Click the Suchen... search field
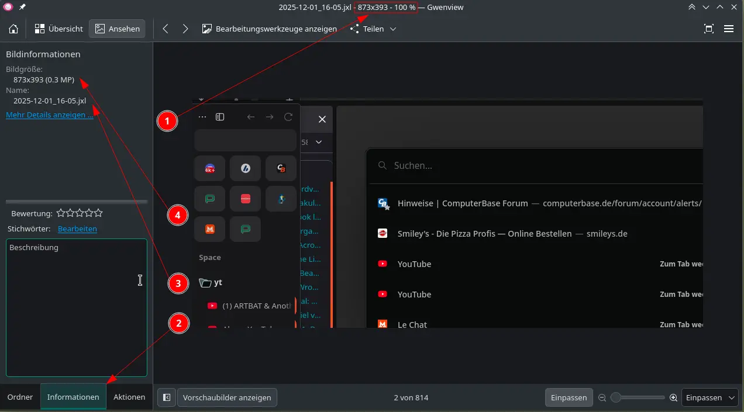Viewport: 744px width, 412px height. (x=534, y=165)
